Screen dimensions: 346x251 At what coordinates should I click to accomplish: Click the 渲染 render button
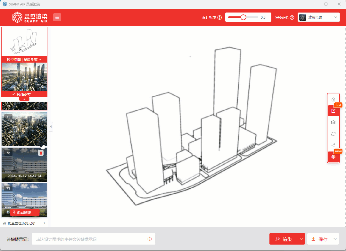pyautogui.click(x=284, y=239)
